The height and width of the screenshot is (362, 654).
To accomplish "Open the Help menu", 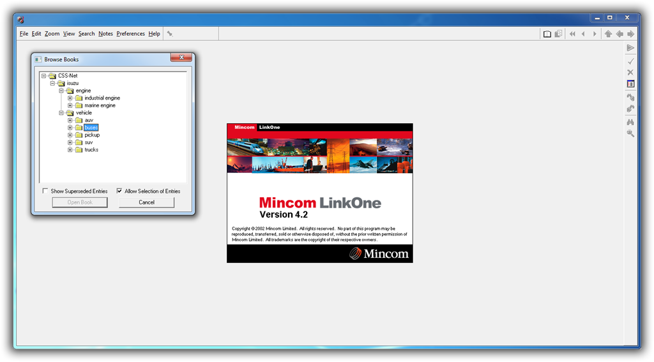I will [x=154, y=34].
